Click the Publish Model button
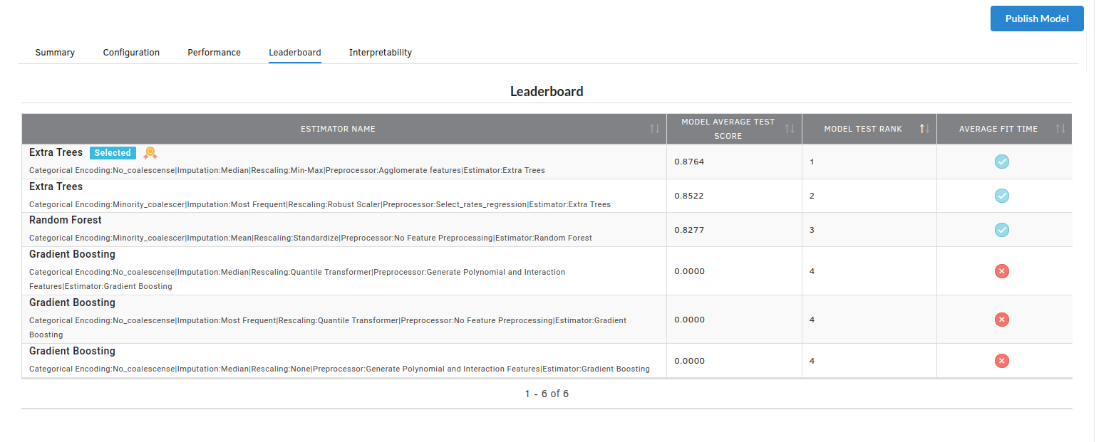The width and height of the screenshot is (1116, 442). coord(1037,19)
